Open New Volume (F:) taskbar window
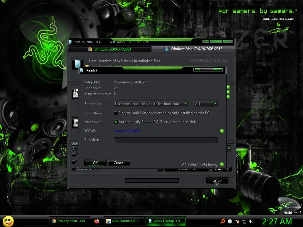Viewport: 303px width, 227px height. 124,221
